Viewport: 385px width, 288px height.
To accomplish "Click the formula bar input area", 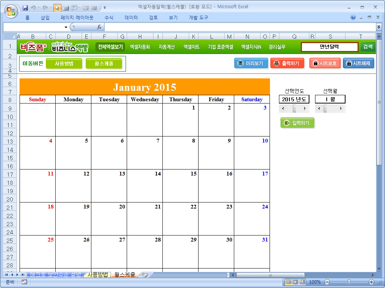I will [x=240, y=27].
